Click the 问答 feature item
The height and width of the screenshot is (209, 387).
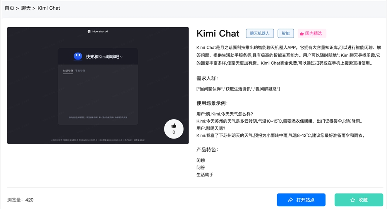coord(200,168)
